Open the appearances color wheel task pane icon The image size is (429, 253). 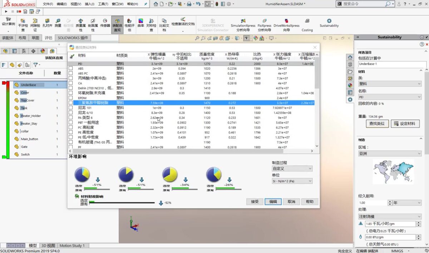(350, 85)
